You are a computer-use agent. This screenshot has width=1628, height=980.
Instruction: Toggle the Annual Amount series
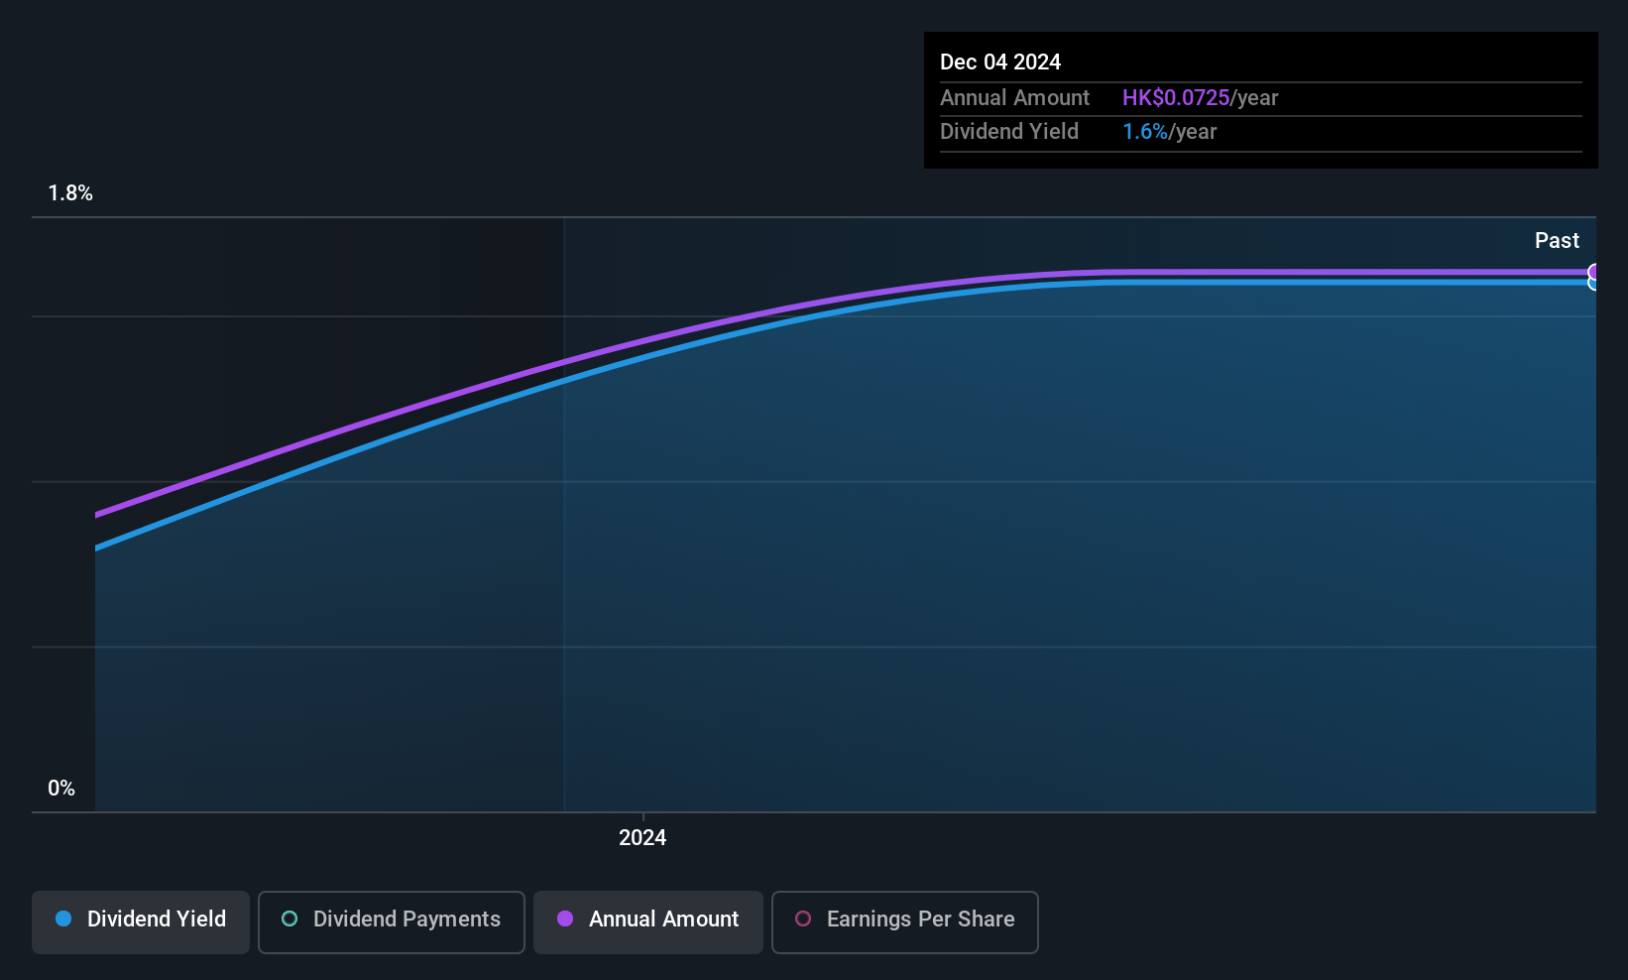click(648, 921)
